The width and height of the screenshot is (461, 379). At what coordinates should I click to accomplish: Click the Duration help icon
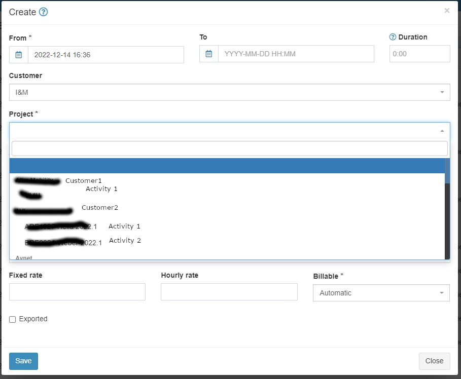click(393, 36)
